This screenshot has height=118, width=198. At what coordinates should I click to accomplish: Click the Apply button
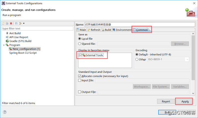pyautogui.click(x=185, y=101)
